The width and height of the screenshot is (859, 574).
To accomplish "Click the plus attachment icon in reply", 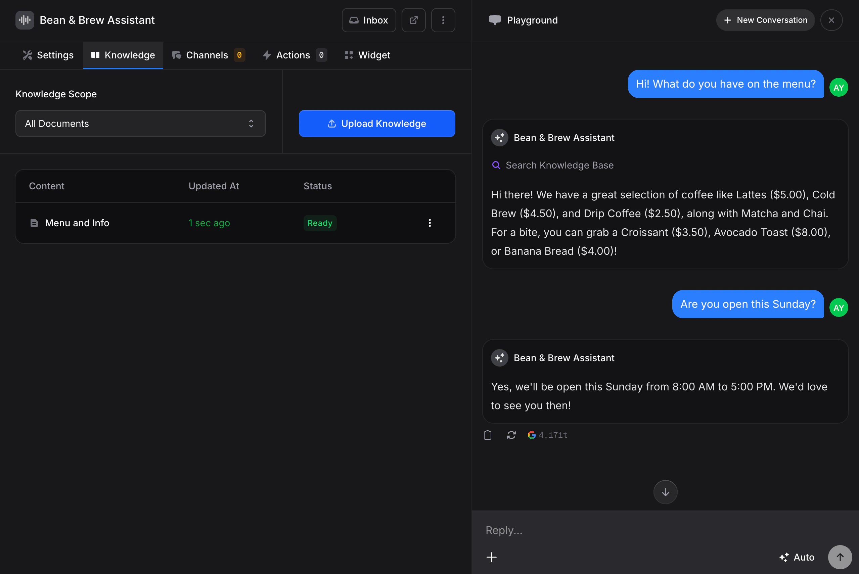I will point(491,557).
